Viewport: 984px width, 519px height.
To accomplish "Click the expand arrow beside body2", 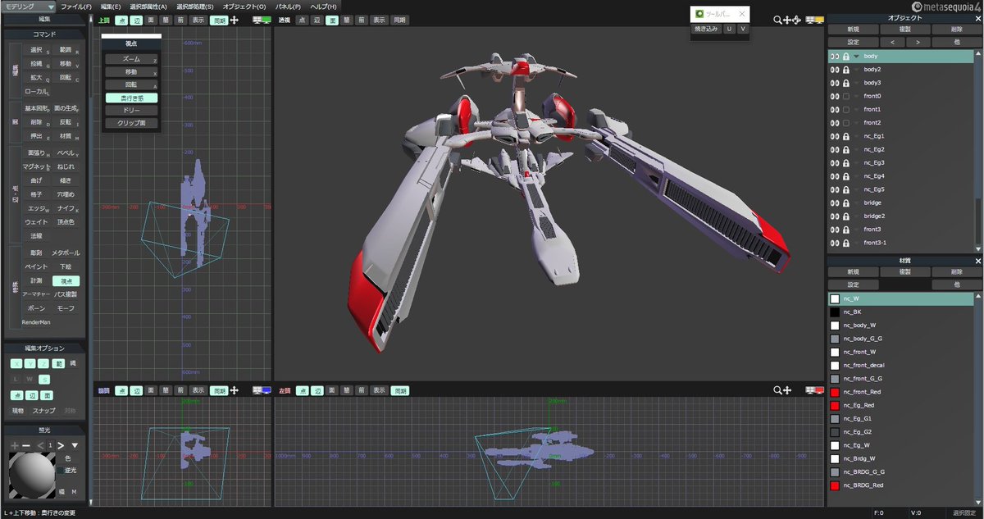I will tap(857, 70).
